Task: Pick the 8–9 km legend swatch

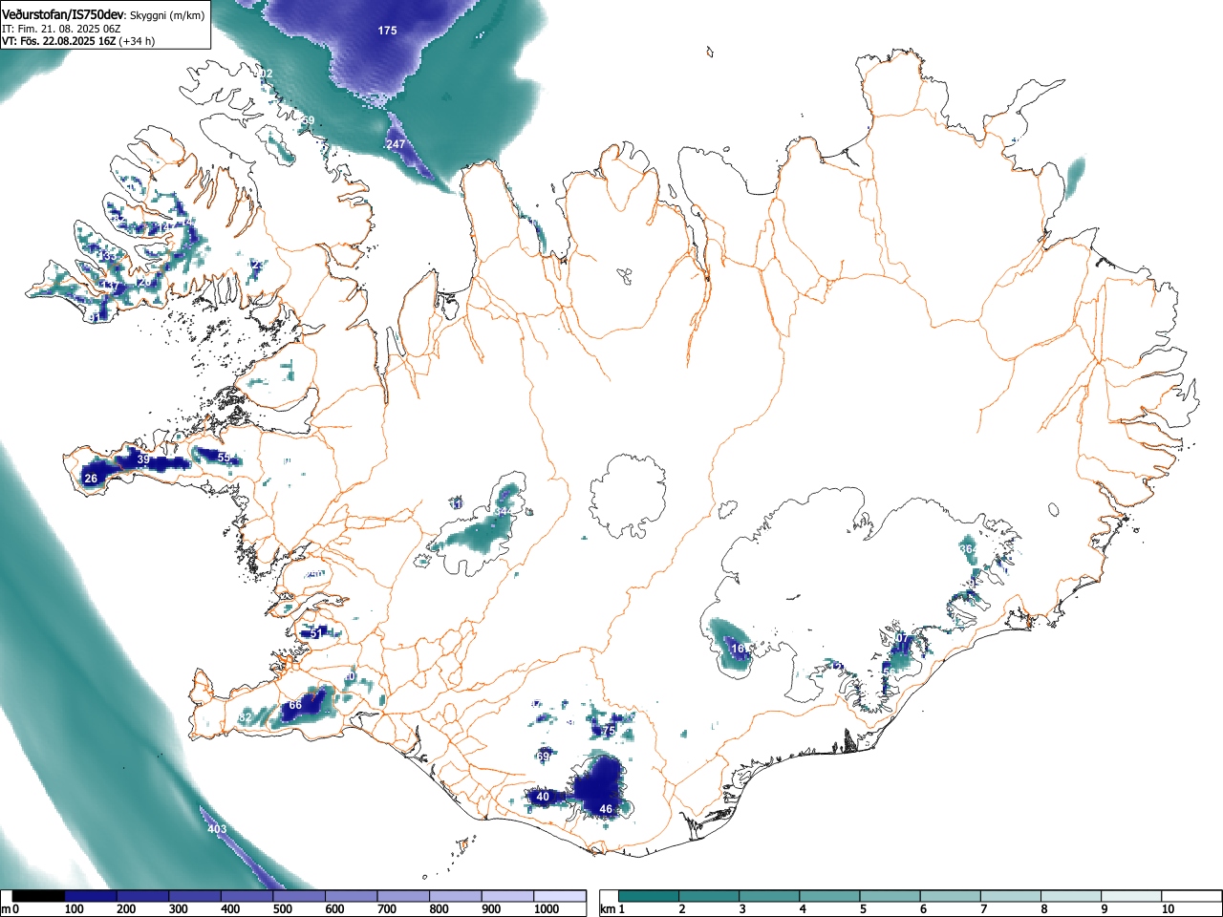Action: [1073, 896]
